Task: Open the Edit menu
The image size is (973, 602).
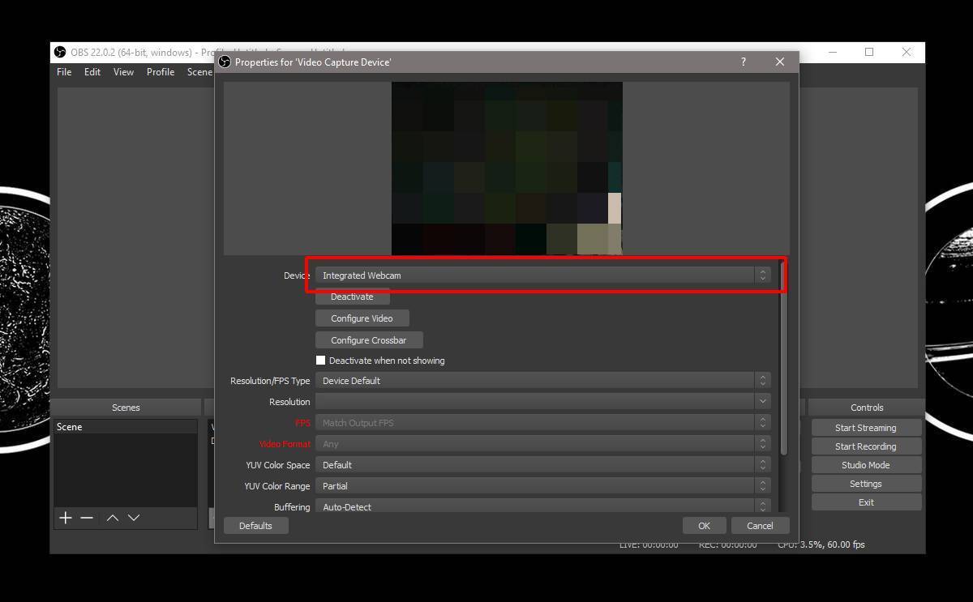Action: 92,72
